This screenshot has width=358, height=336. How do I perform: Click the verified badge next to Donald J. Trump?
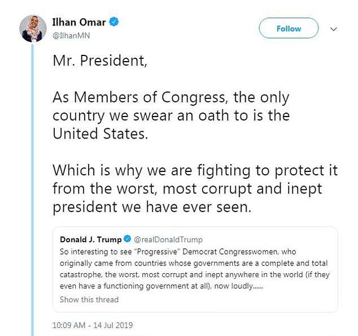pos(128,239)
